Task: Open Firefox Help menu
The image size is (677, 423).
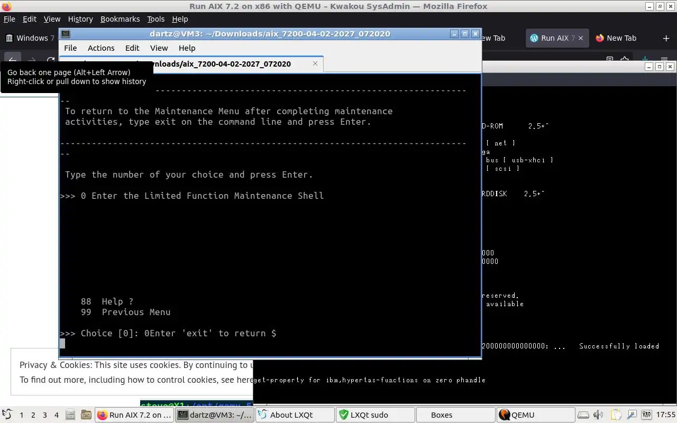Action: click(180, 19)
